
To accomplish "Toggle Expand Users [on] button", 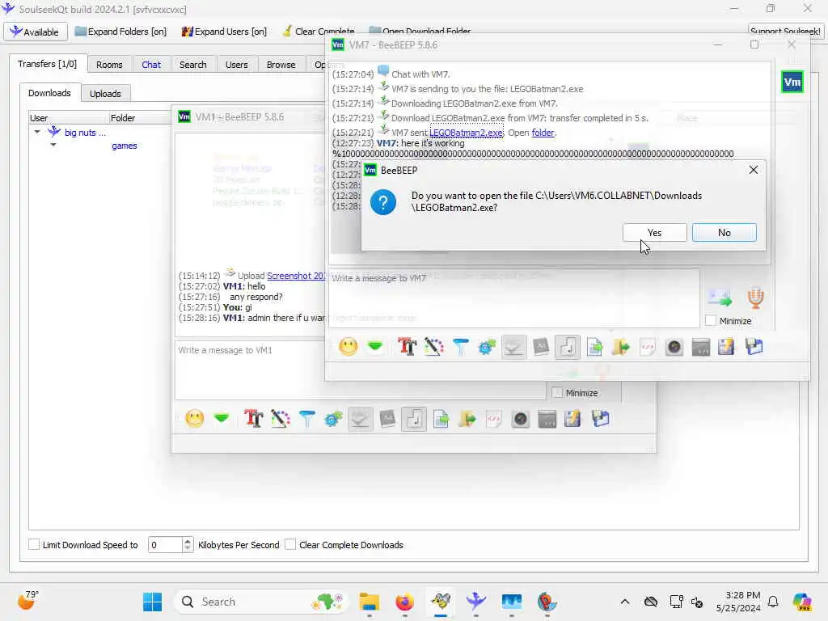I will tap(225, 32).
